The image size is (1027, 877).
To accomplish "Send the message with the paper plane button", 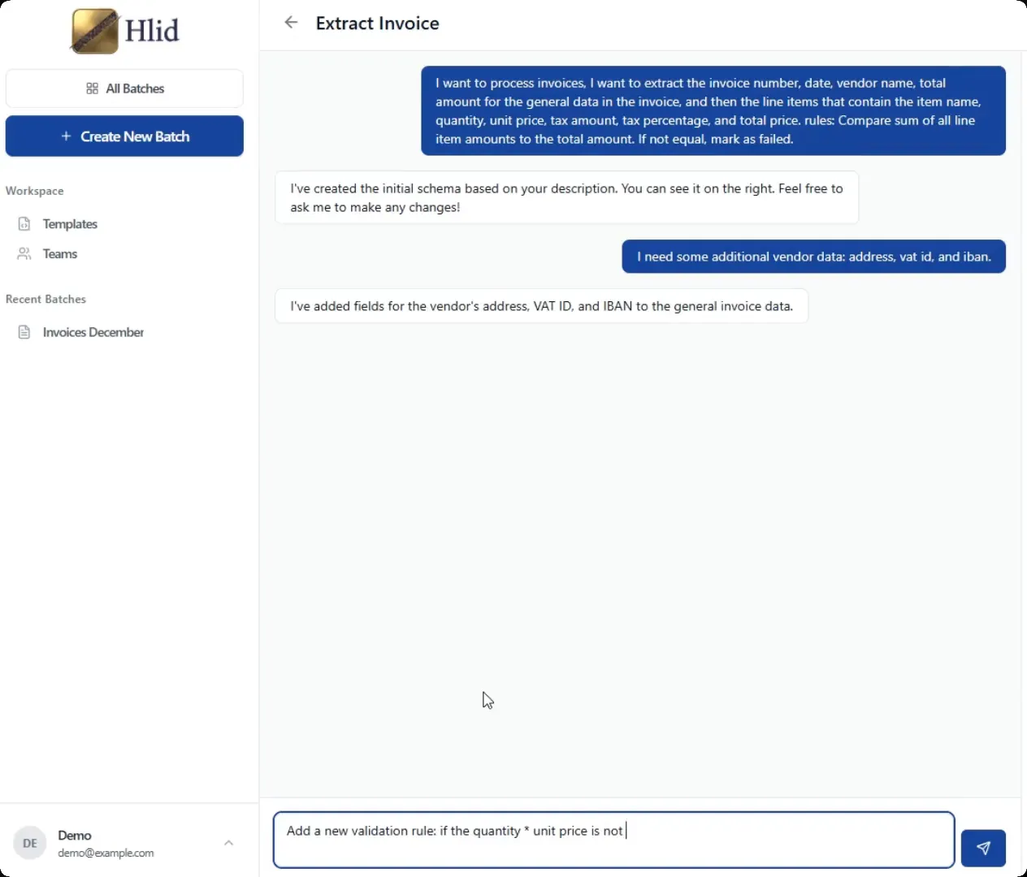I will pyautogui.click(x=983, y=848).
